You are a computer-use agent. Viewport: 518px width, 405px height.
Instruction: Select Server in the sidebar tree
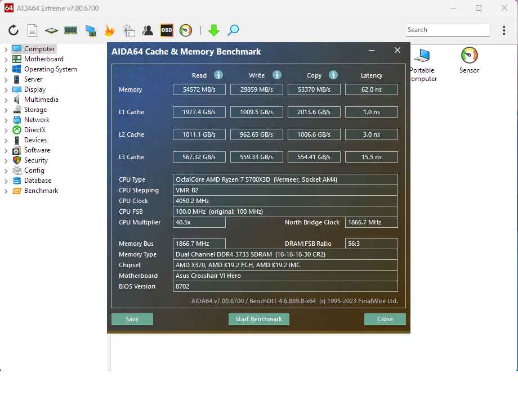coord(33,79)
